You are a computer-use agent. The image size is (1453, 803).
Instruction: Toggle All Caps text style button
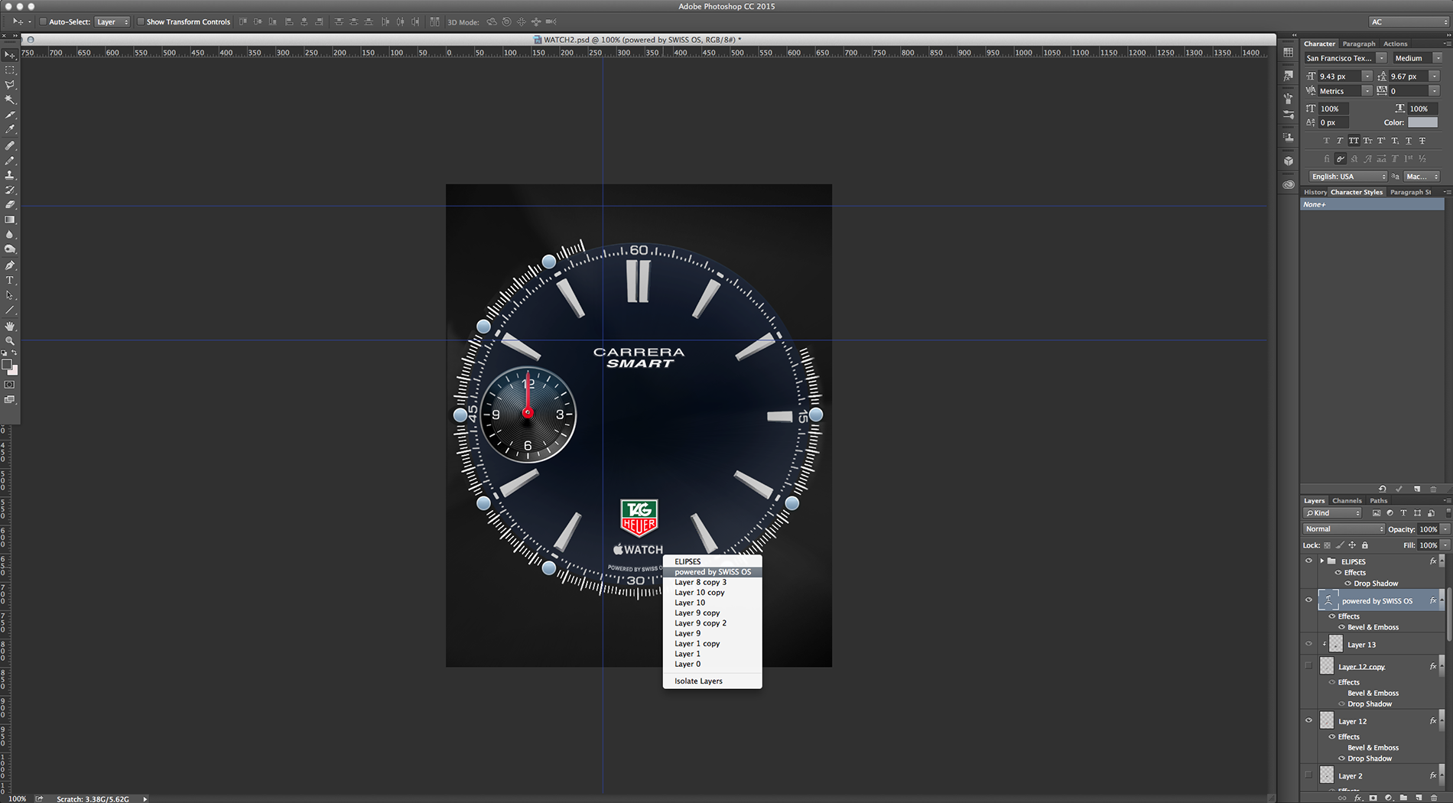(1354, 141)
